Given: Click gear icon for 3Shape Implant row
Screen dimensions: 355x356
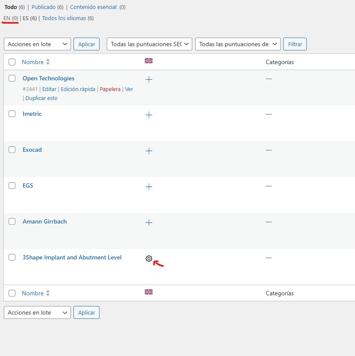Looking at the screenshot, I should point(149,259).
